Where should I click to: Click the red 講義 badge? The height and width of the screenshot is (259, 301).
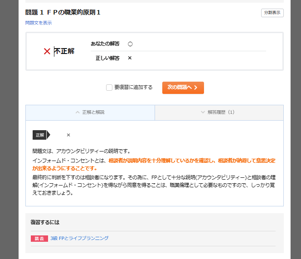[39, 238]
